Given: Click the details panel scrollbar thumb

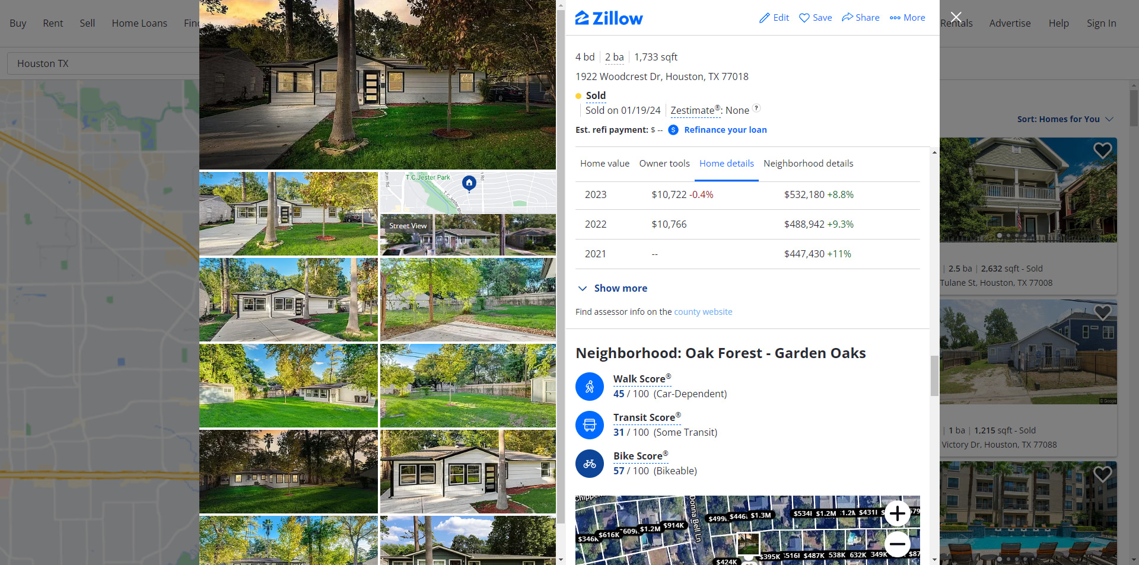Looking at the screenshot, I should (x=934, y=375).
